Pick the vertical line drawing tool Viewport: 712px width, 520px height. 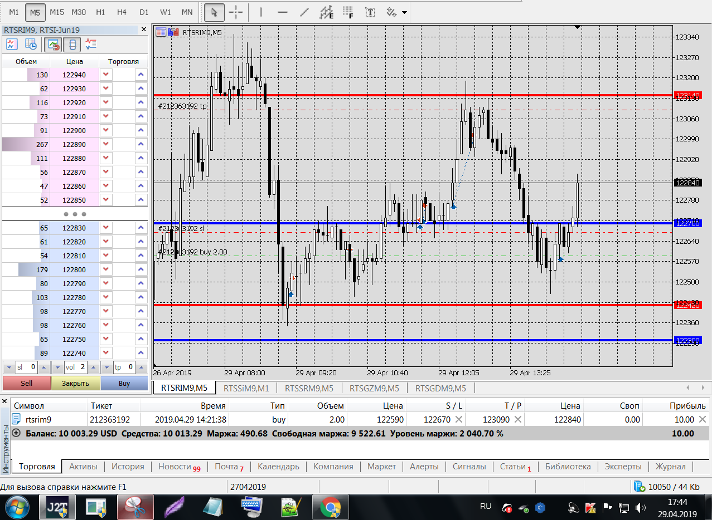click(x=262, y=12)
